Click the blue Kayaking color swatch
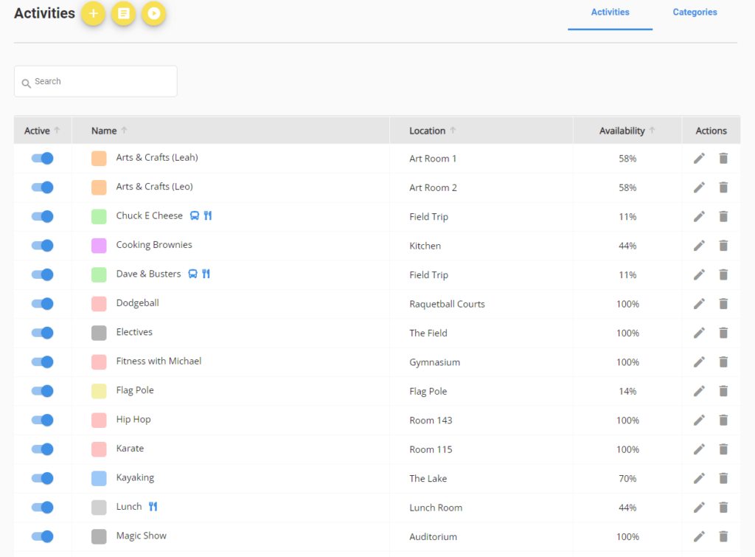Screen dimensions: 755x557 tap(99, 479)
